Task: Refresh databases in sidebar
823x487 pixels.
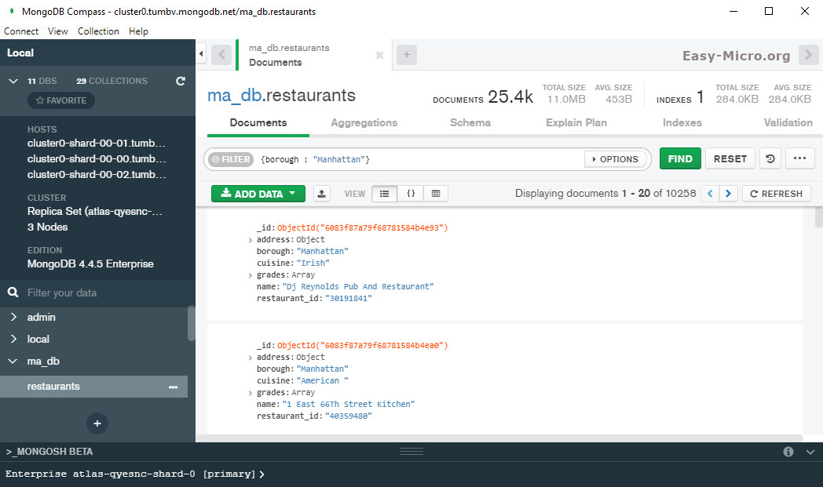Action: [181, 81]
